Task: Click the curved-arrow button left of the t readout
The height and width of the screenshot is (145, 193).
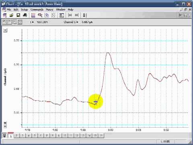Action: 4,22
